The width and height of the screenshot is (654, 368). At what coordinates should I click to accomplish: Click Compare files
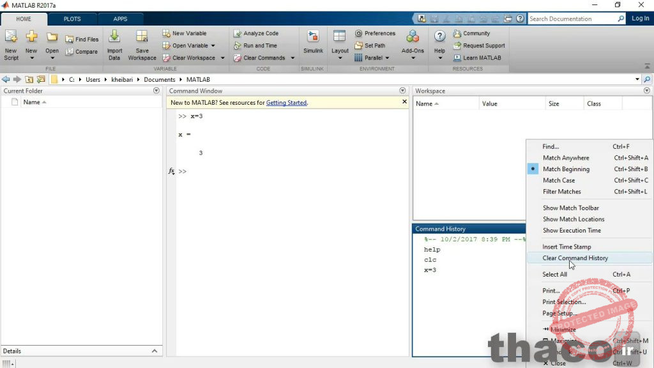click(x=81, y=52)
